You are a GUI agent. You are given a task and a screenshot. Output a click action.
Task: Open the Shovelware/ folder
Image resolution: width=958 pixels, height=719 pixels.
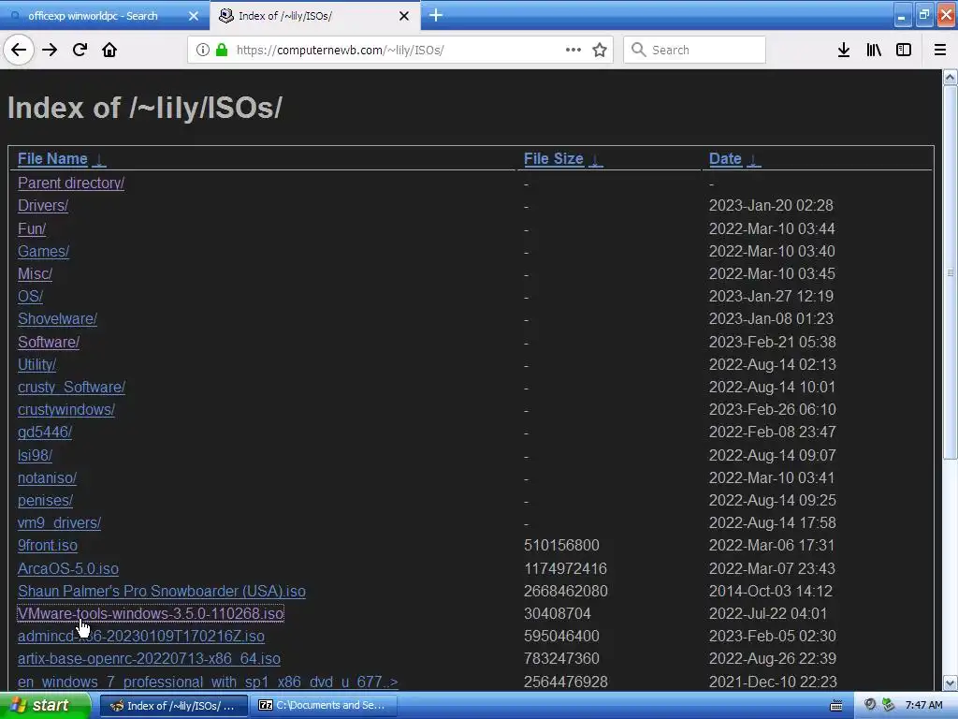[x=57, y=319]
